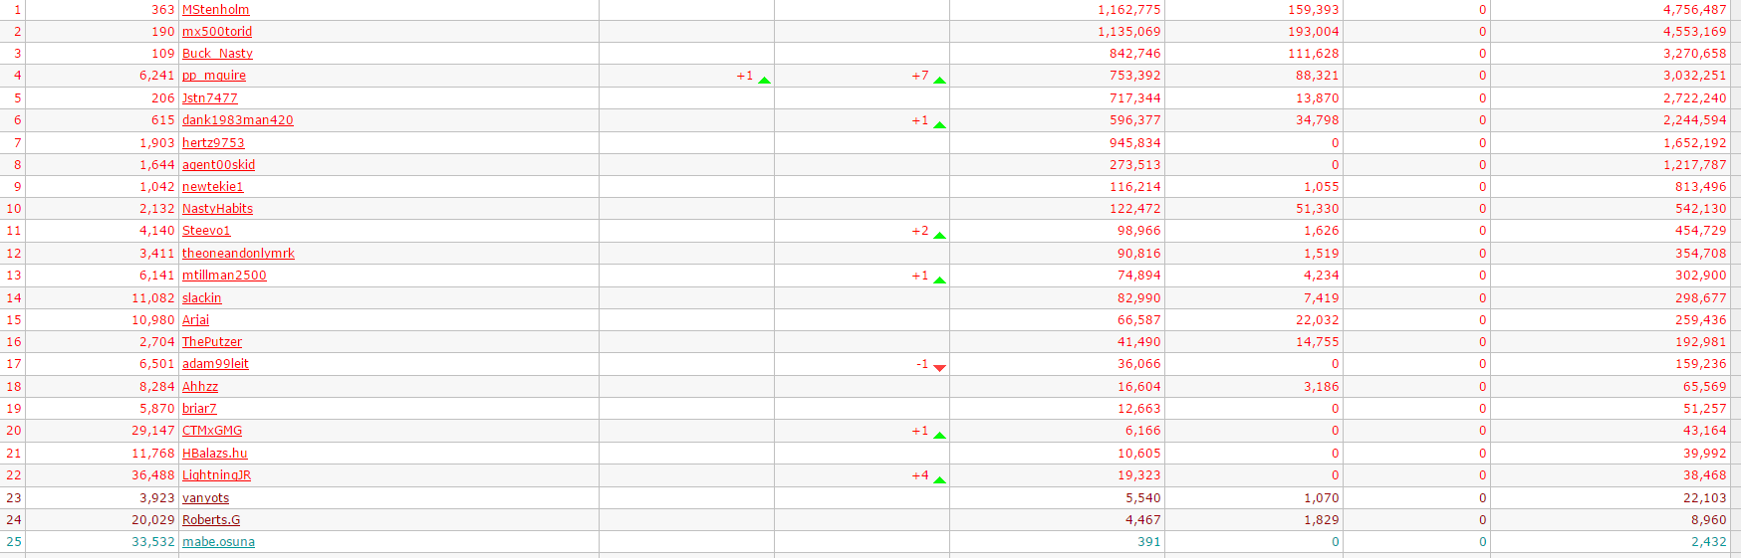1741x558 pixels.
Task: Open mtillman2500 user link
Action: pos(224,276)
